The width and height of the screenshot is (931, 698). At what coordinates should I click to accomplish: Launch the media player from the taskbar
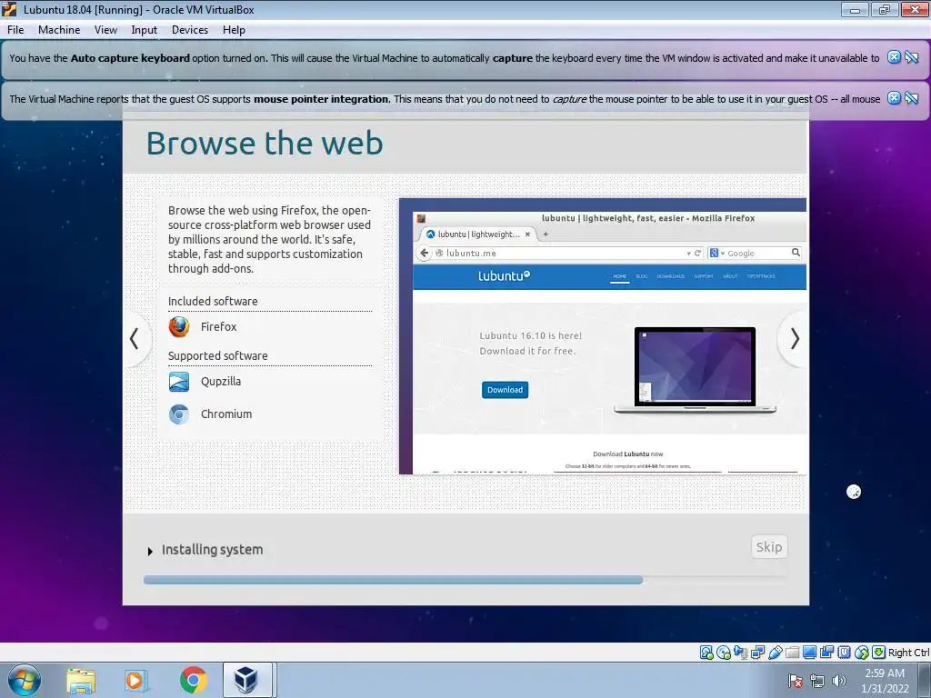[136, 681]
